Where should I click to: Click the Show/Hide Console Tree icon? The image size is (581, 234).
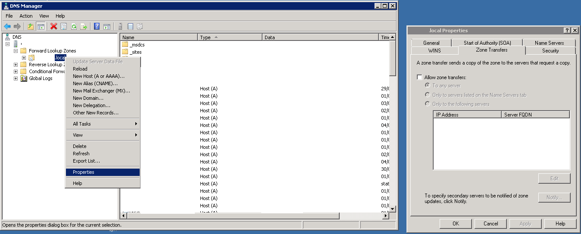(x=41, y=26)
